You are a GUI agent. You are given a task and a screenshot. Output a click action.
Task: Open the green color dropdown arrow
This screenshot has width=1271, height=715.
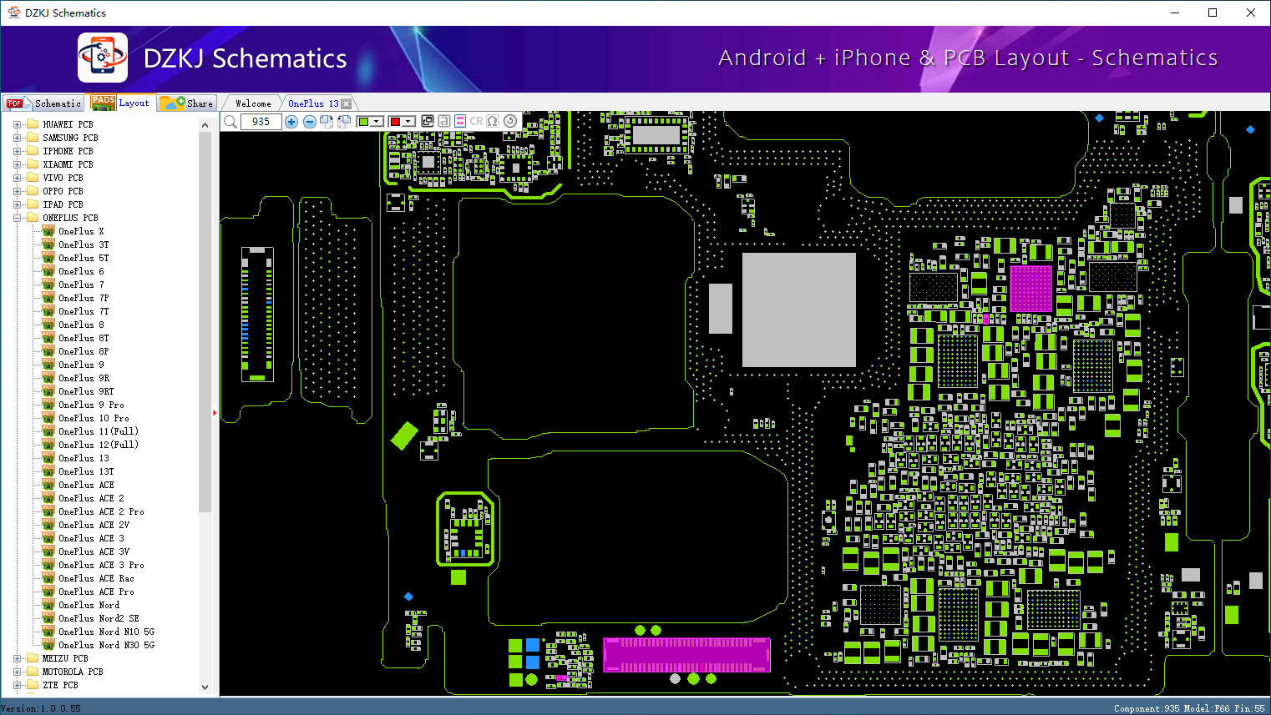pos(377,122)
